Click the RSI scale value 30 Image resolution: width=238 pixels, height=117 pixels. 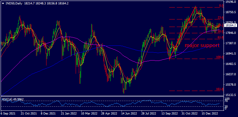(226, 106)
